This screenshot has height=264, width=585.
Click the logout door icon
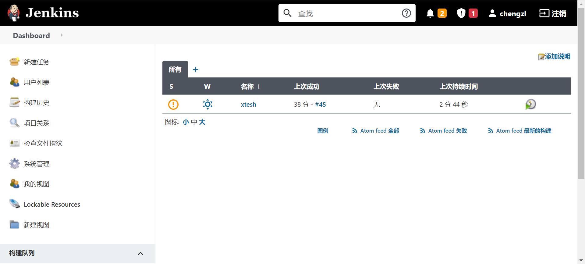(x=544, y=13)
